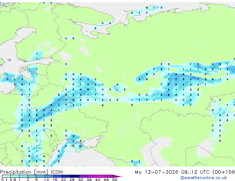This screenshot has height=181, width=235.
Task: Open the weatheronline.co.uk copyright link
Action: (x=204, y=178)
